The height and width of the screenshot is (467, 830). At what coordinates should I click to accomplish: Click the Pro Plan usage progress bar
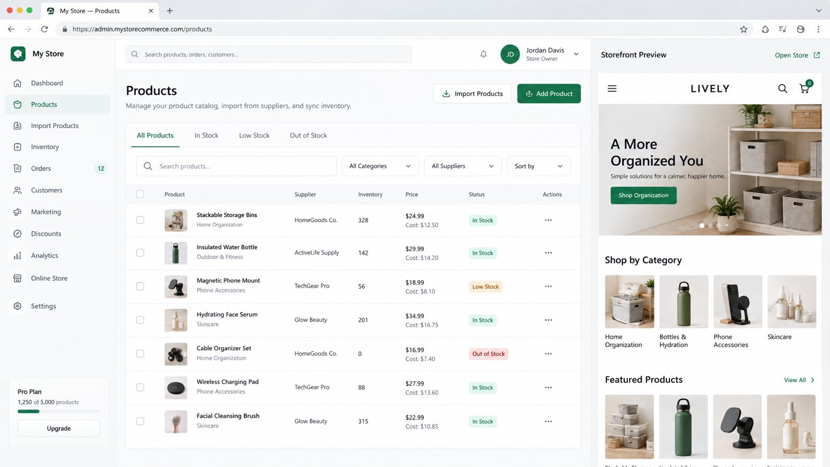point(59,411)
